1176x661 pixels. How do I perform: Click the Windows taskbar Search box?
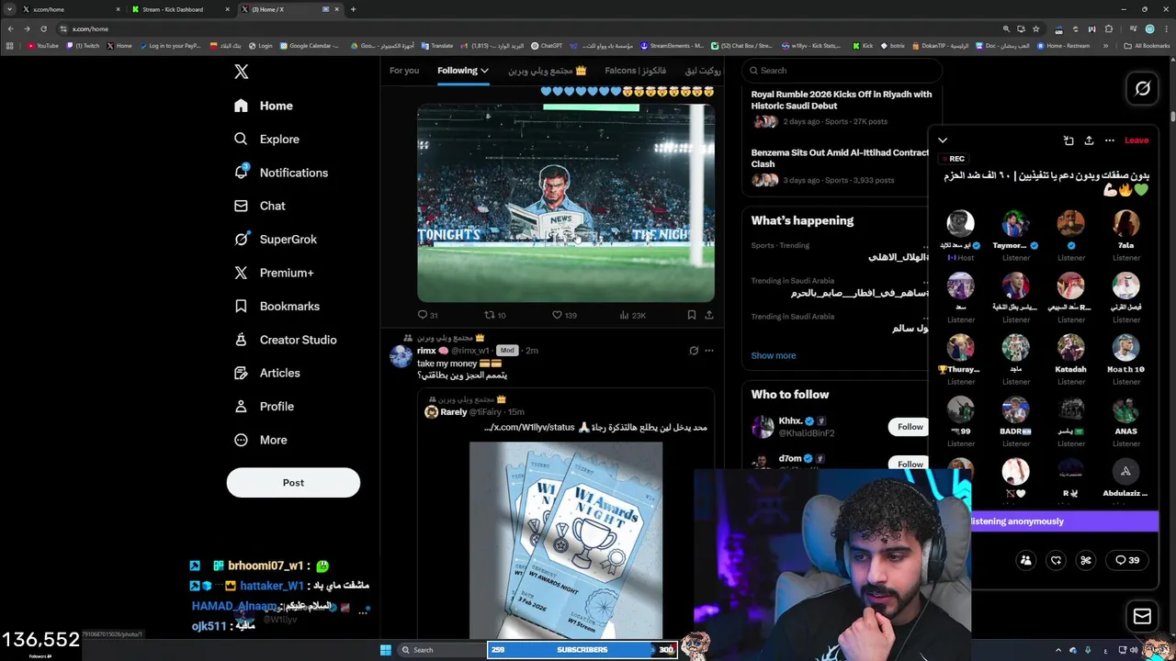pos(441,650)
